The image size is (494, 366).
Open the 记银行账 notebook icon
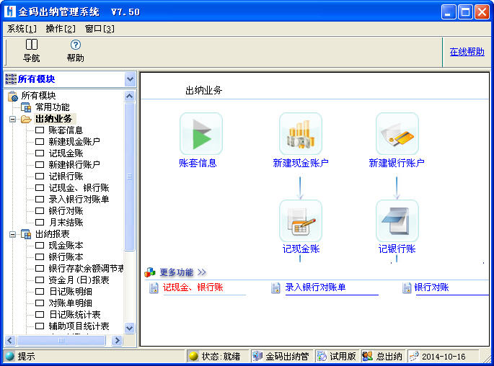click(x=397, y=221)
